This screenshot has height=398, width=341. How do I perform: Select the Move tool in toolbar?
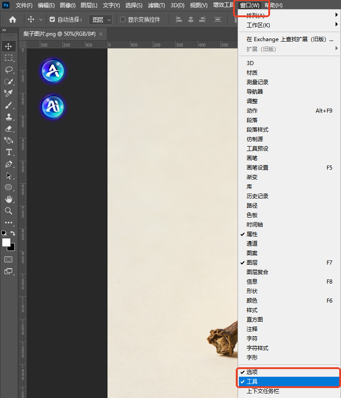9,47
